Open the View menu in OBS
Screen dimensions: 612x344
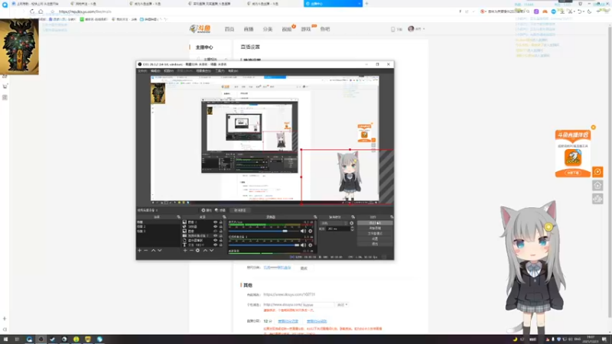(x=168, y=71)
